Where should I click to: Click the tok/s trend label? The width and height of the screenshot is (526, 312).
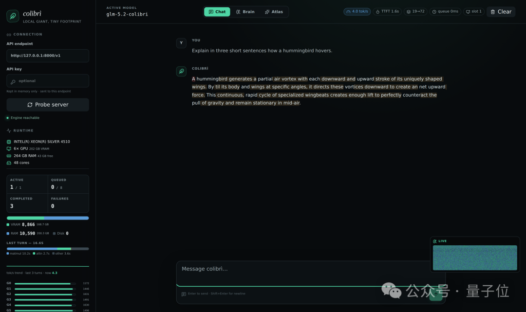[32, 273]
